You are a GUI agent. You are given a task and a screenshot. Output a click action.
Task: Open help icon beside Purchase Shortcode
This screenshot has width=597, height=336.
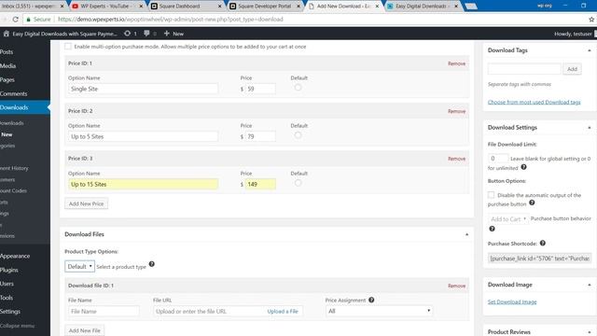pyautogui.click(x=543, y=243)
